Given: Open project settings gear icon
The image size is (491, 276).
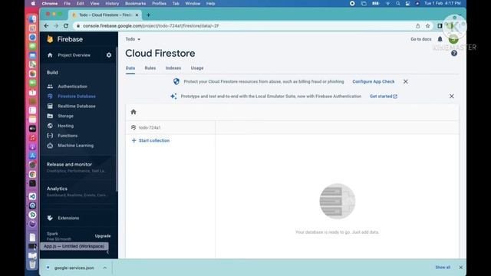Looking at the screenshot, I should click(109, 55).
